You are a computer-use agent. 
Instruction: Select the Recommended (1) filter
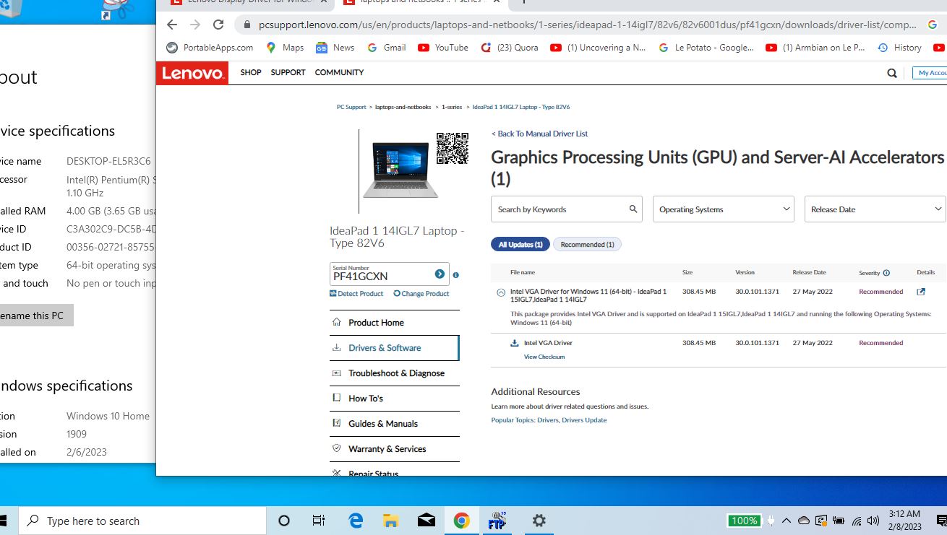(x=587, y=245)
